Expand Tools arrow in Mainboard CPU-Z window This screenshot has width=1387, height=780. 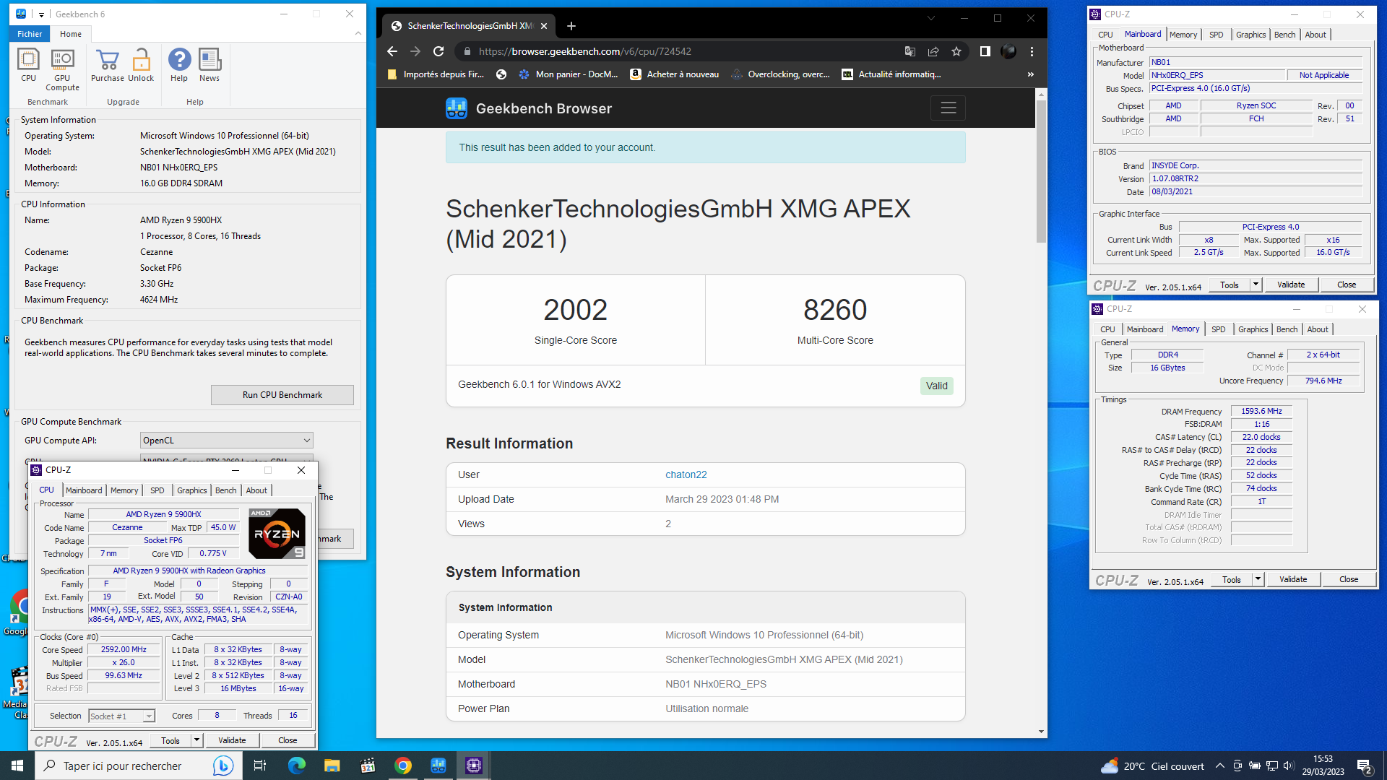(x=1256, y=285)
